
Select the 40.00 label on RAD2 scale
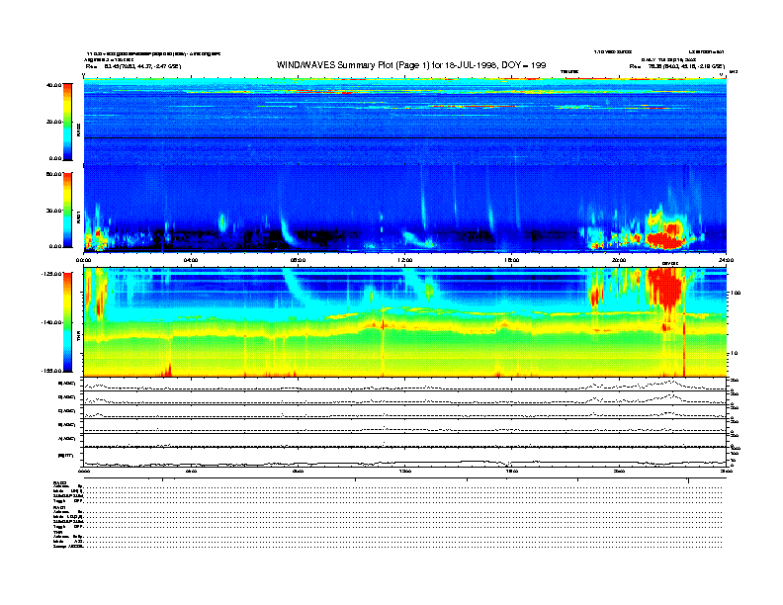pyautogui.click(x=53, y=85)
